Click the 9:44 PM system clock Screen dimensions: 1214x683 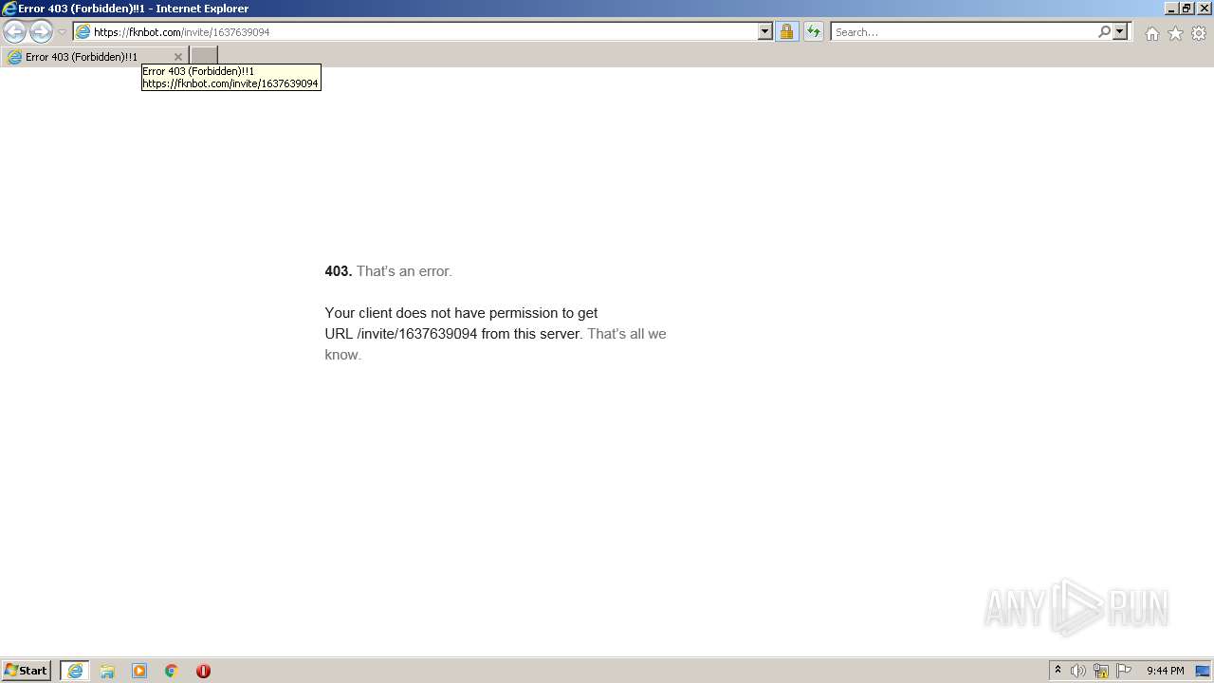click(1165, 671)
